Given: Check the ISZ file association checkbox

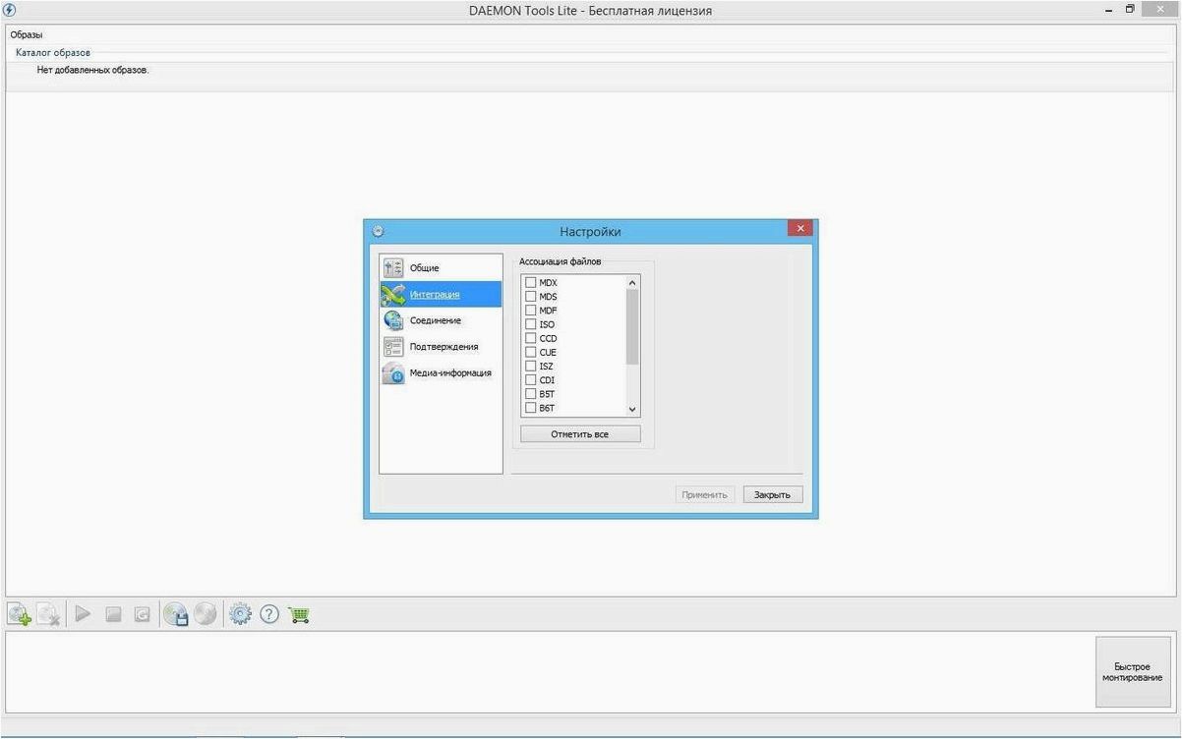Looking at the screenshot, I should click(x=531, y=366).
